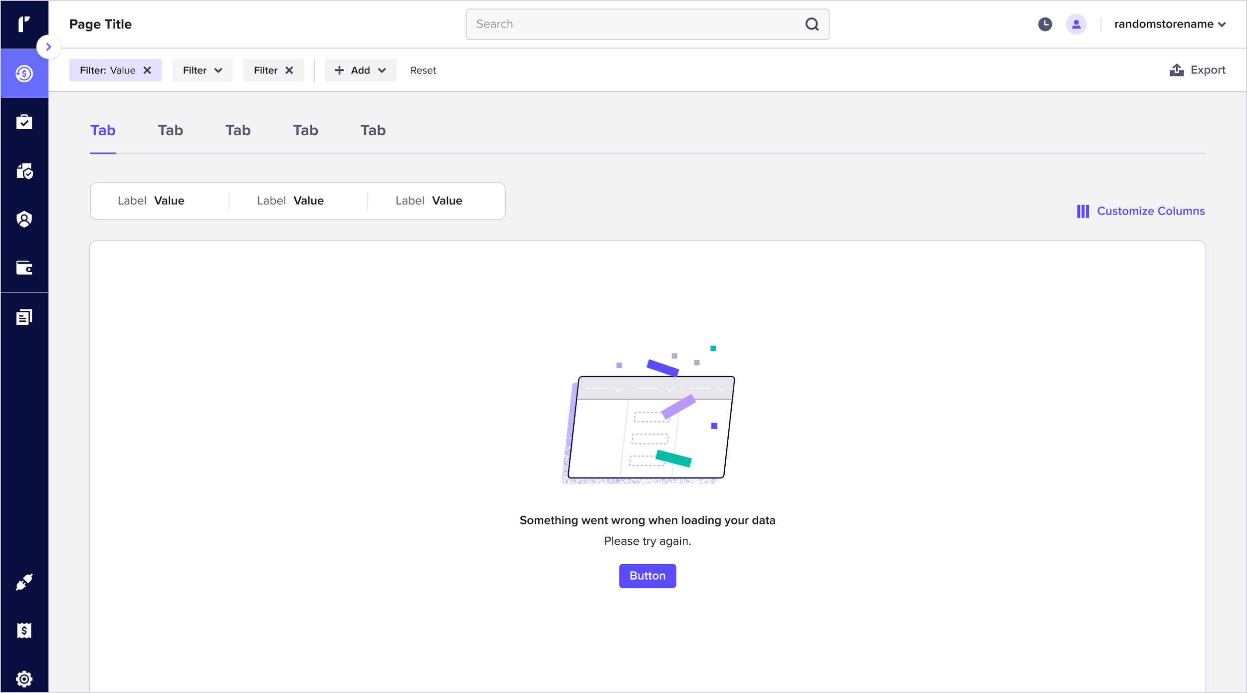Click the Reset link
The width and height of the screenshot is (1247, 693).
coord(423,70)
